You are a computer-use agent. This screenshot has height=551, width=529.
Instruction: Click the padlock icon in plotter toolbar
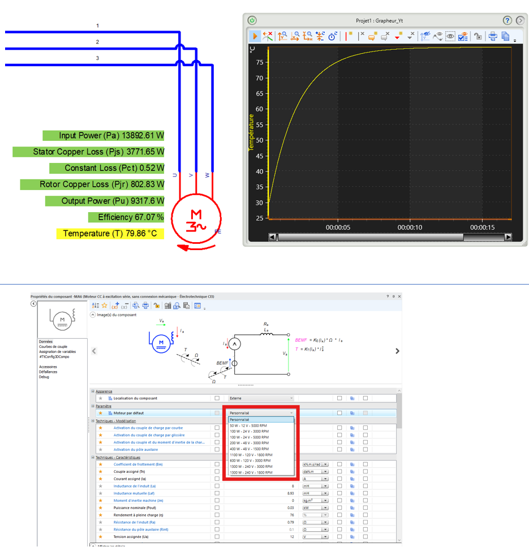478,36
